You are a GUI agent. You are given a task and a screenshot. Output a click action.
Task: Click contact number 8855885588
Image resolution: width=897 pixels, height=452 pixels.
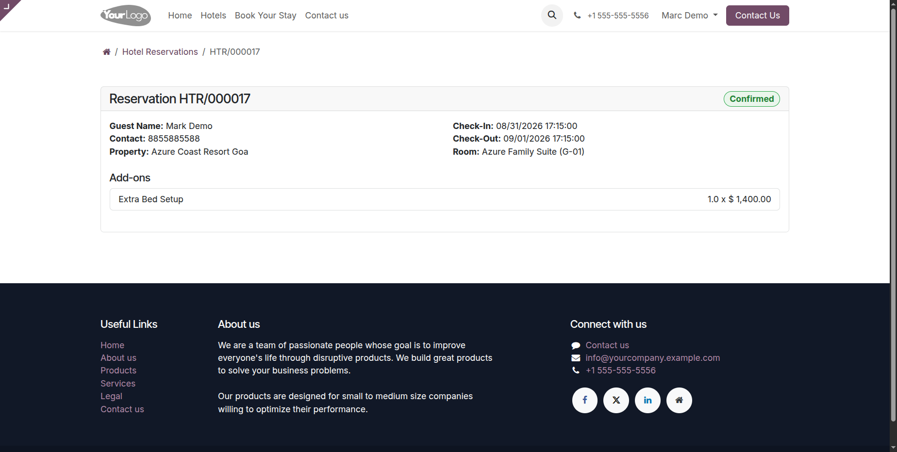[x=174, y=139]
